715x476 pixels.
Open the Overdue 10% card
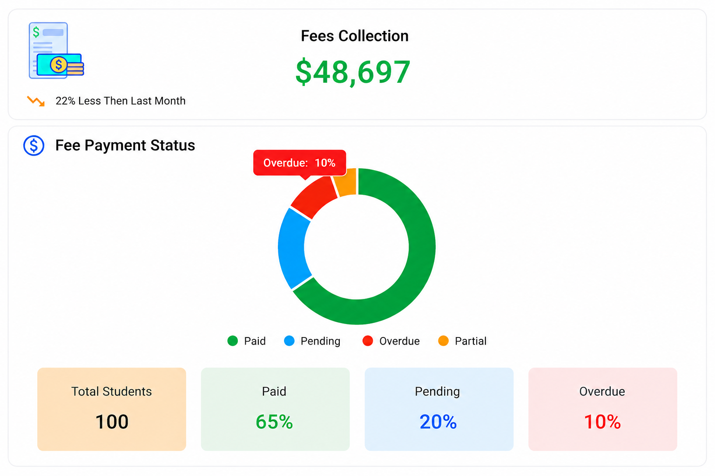pyautogui.click(x=603, y=409)
